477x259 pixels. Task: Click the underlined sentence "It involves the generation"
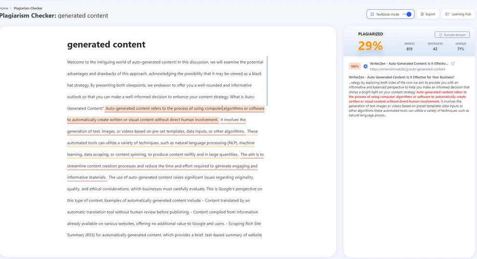(x=155, y=132)
